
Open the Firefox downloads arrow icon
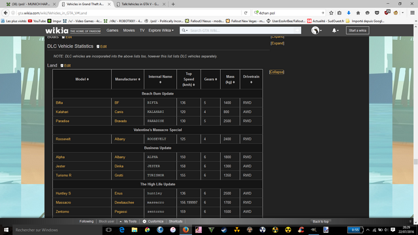349,13
